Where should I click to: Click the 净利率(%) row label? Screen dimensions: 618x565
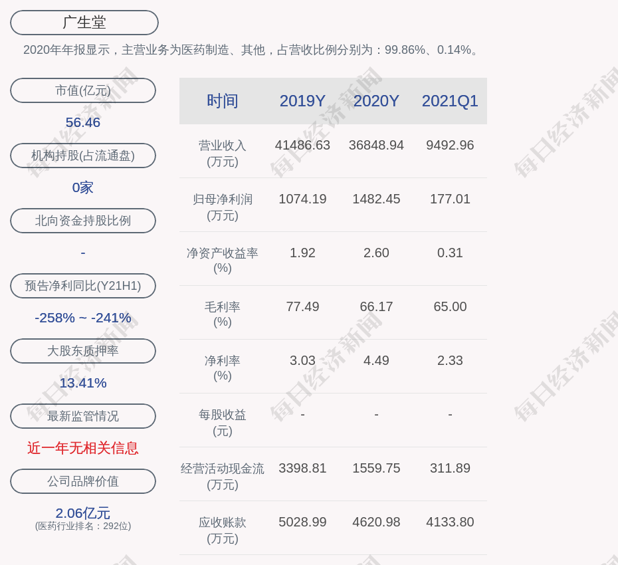223,368
